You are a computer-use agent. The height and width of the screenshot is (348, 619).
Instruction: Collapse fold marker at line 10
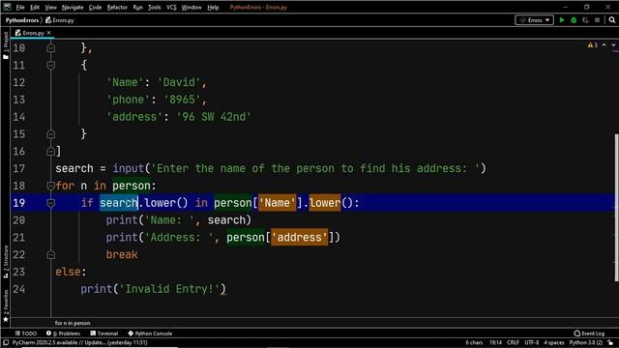[50, 47]
